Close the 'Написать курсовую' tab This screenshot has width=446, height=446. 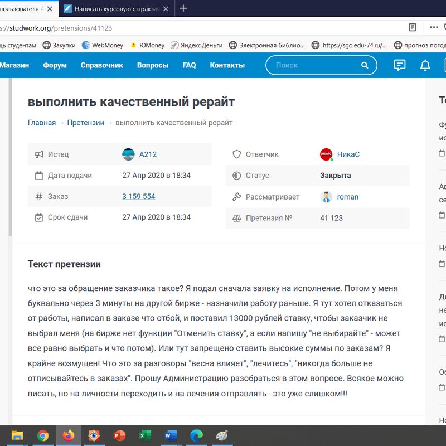click(166, 9)
